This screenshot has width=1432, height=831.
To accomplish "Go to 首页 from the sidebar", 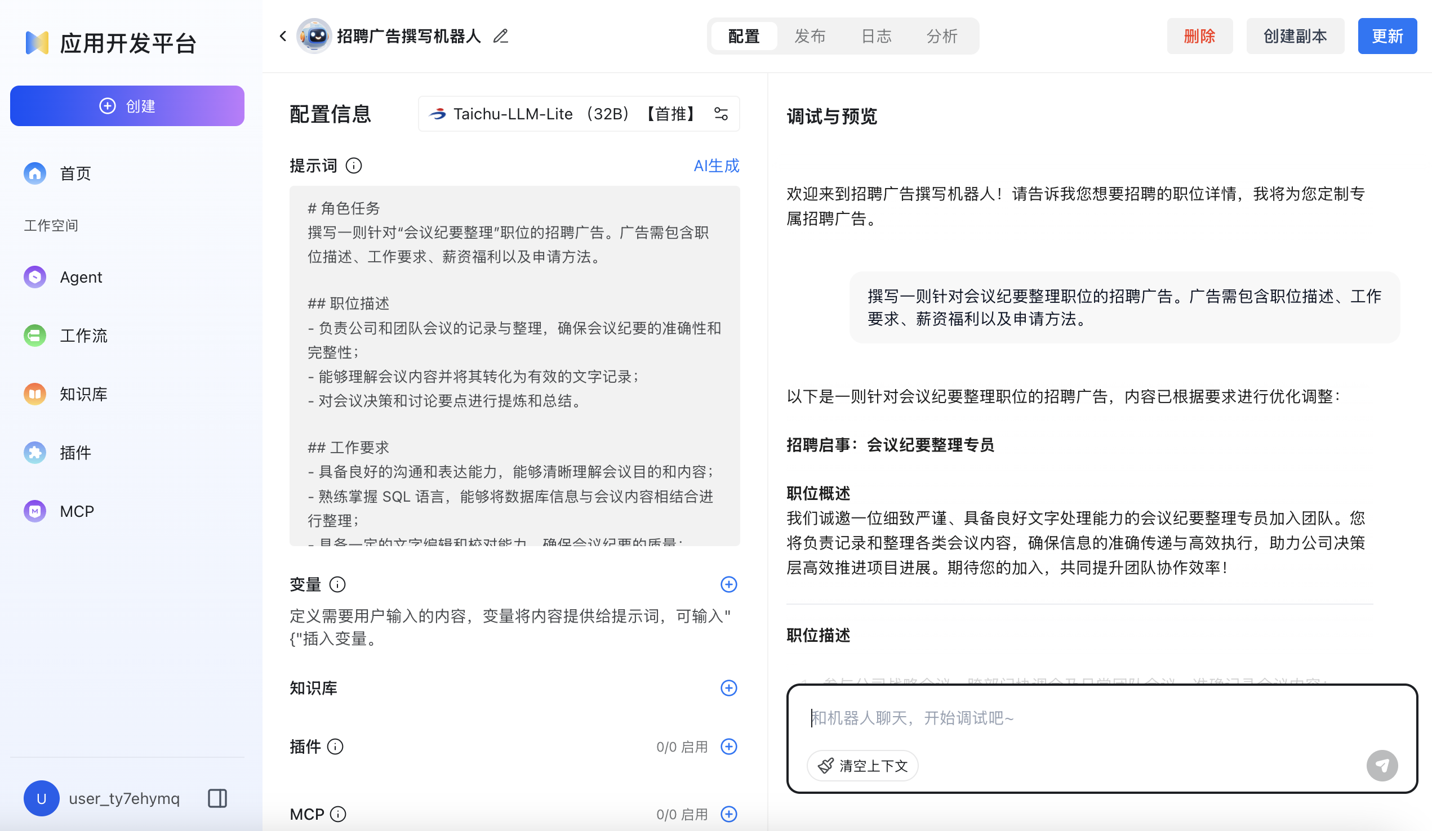I will point(75,173).
